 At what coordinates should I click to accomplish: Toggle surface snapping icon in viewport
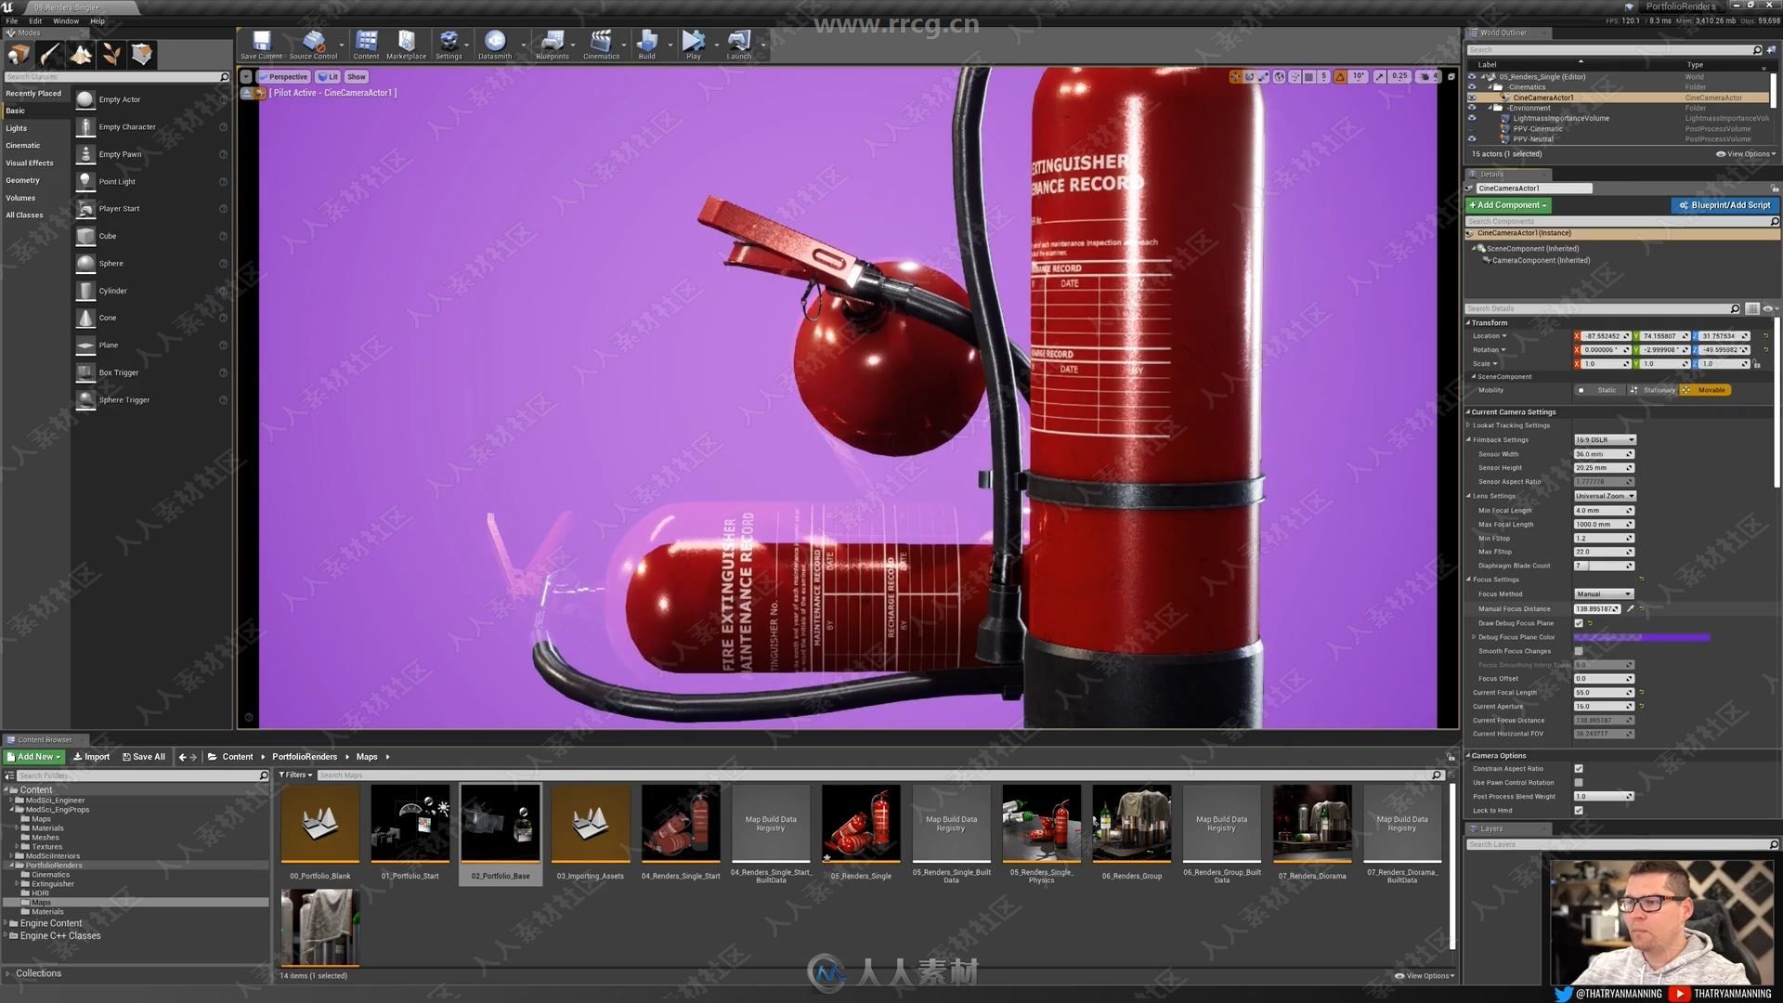point(1295,77)
